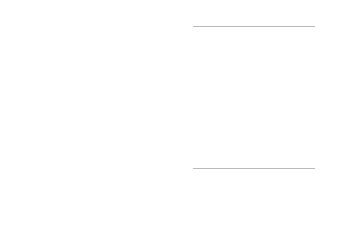Image resolution: width=344 pixels, height=243 pixels.
Task: Click the thin line above the footer
Action: 172,224
